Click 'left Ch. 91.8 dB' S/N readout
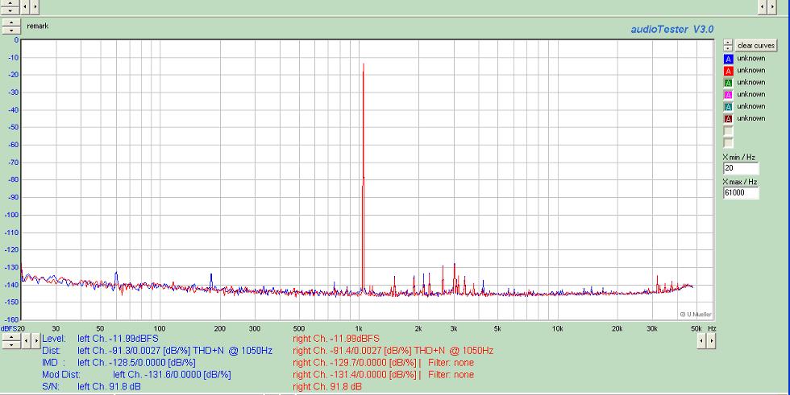The image size is (790, 395). coord(109,386)
